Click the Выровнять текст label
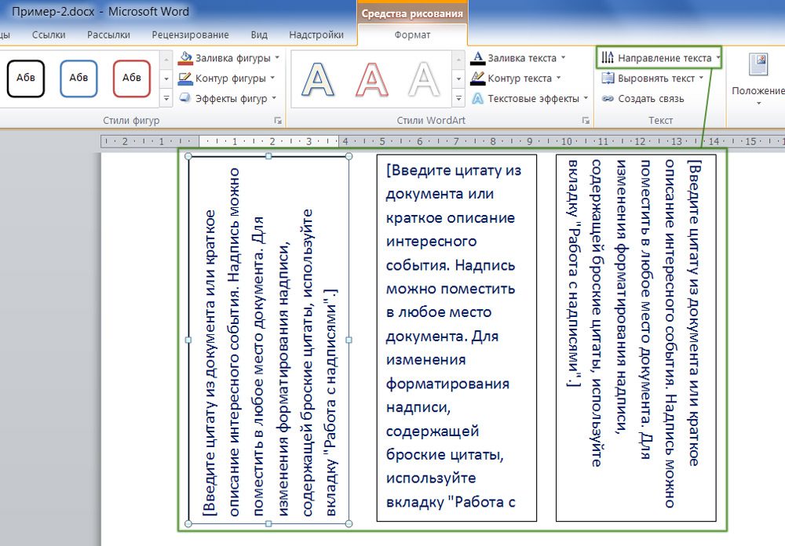 pyautogui.click(x=655, y=78)
